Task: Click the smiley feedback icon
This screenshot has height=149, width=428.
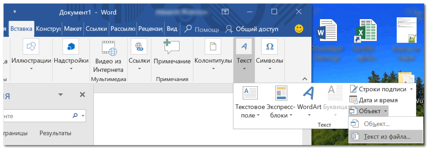Action: (x=299, y=28)
